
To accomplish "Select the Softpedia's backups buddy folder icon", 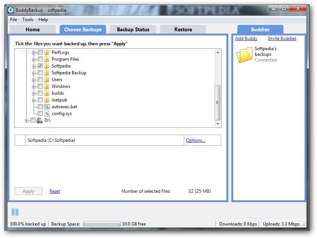I will click(245, 55).
